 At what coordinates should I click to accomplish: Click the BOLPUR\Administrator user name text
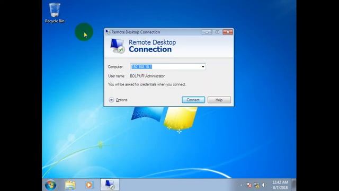tap(147, 76)
